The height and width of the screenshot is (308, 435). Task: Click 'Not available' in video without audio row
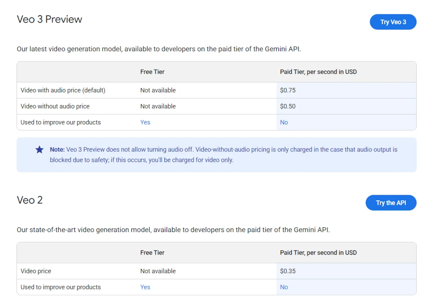point(158,106)
